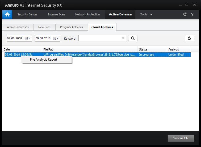The width and height of the screenshot is (201, 147).
Task: Open help via the question mark icon
Action: point(192,14)
